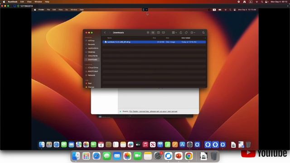Open Reminders in the remote session dock
Viewport: 290px width, 163px height.
click(116, 144)
